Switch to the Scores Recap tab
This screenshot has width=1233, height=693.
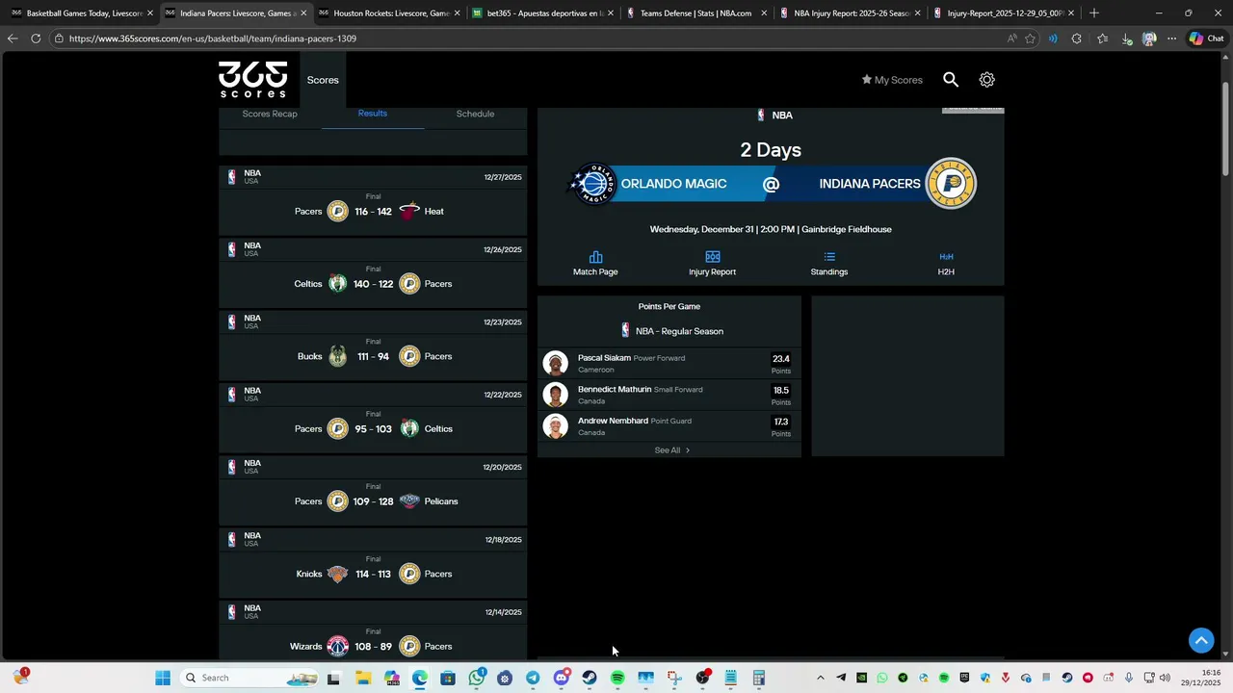point(270,114)
